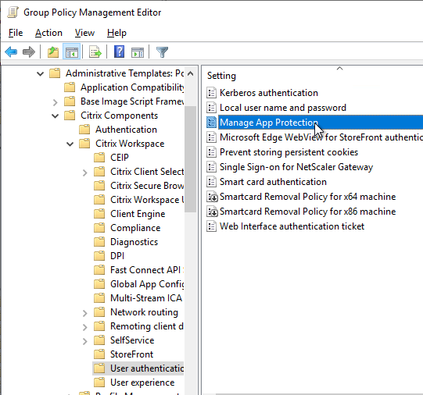
Task: Open the File menu
Action: (16, 33)
